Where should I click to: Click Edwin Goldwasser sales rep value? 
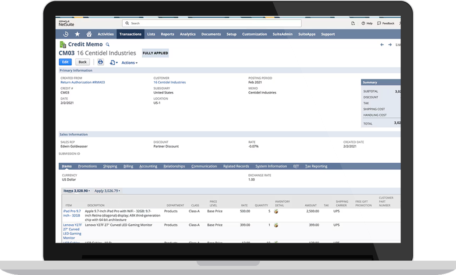[74, 146]
